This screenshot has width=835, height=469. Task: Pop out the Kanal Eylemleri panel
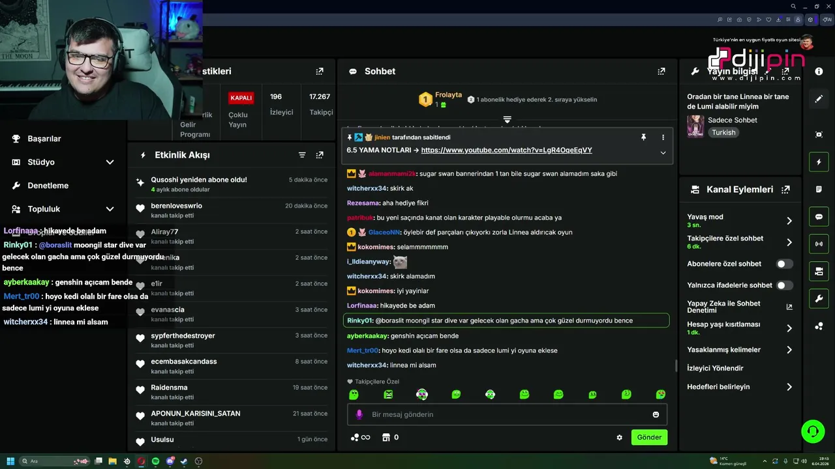click(785, 190)
